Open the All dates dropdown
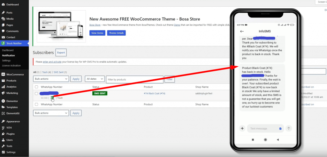Image resolution: width=327 pixels, height=157 pixels. 95,79
